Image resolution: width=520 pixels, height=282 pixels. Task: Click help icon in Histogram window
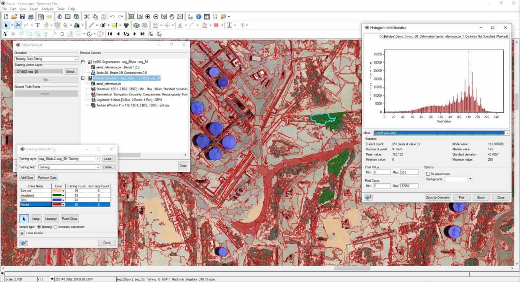coord(368,197)
